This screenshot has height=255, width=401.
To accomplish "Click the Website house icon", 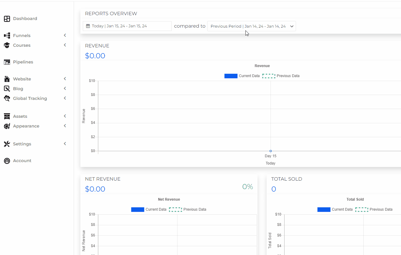I will point(7,79).
